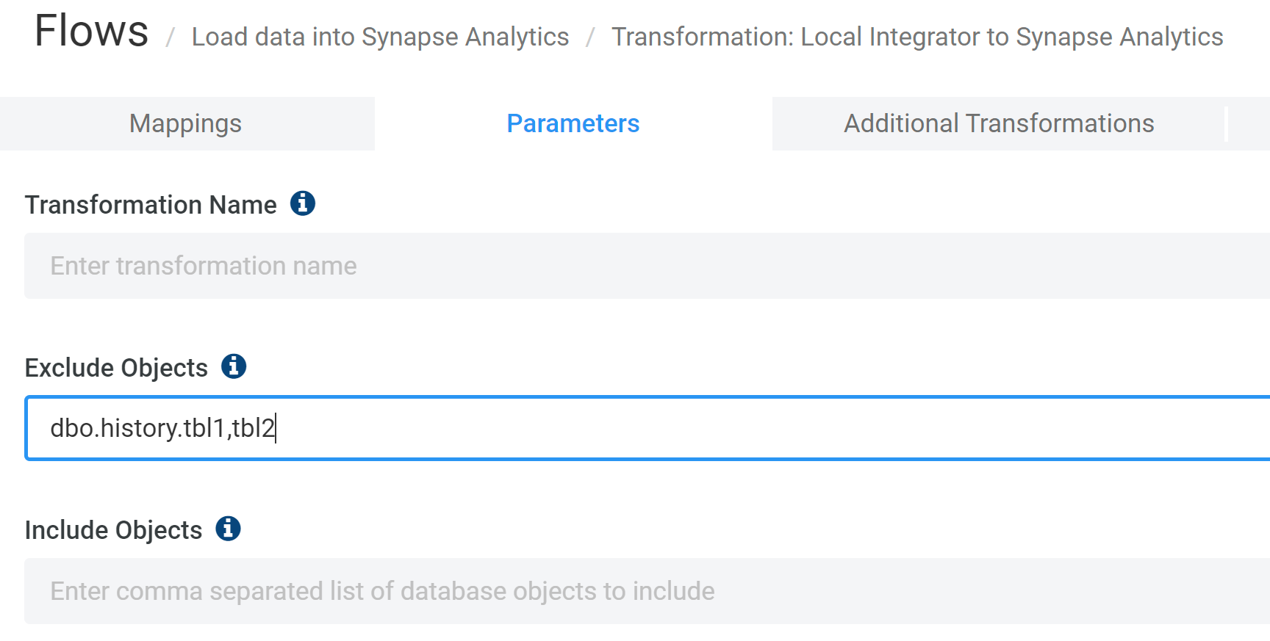
Task: Open the partially visible tab after Additional Transformations
Action: [1250, 123]
